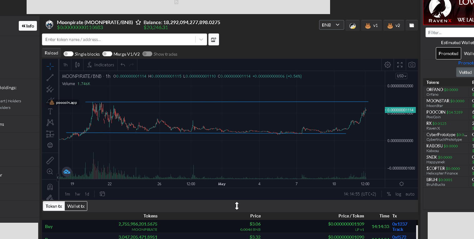Select the Vetted tab

click(465, 72)
